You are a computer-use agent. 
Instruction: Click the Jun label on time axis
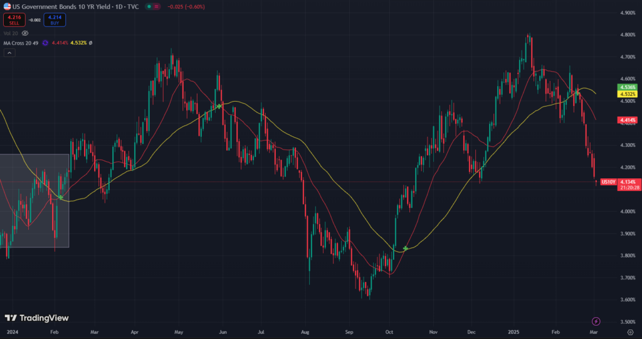click(x=223, y=332)
